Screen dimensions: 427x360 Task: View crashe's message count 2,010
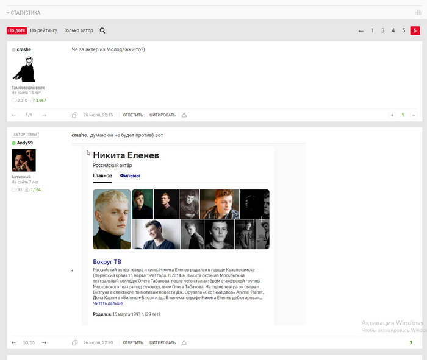click(x=20, y=101)
